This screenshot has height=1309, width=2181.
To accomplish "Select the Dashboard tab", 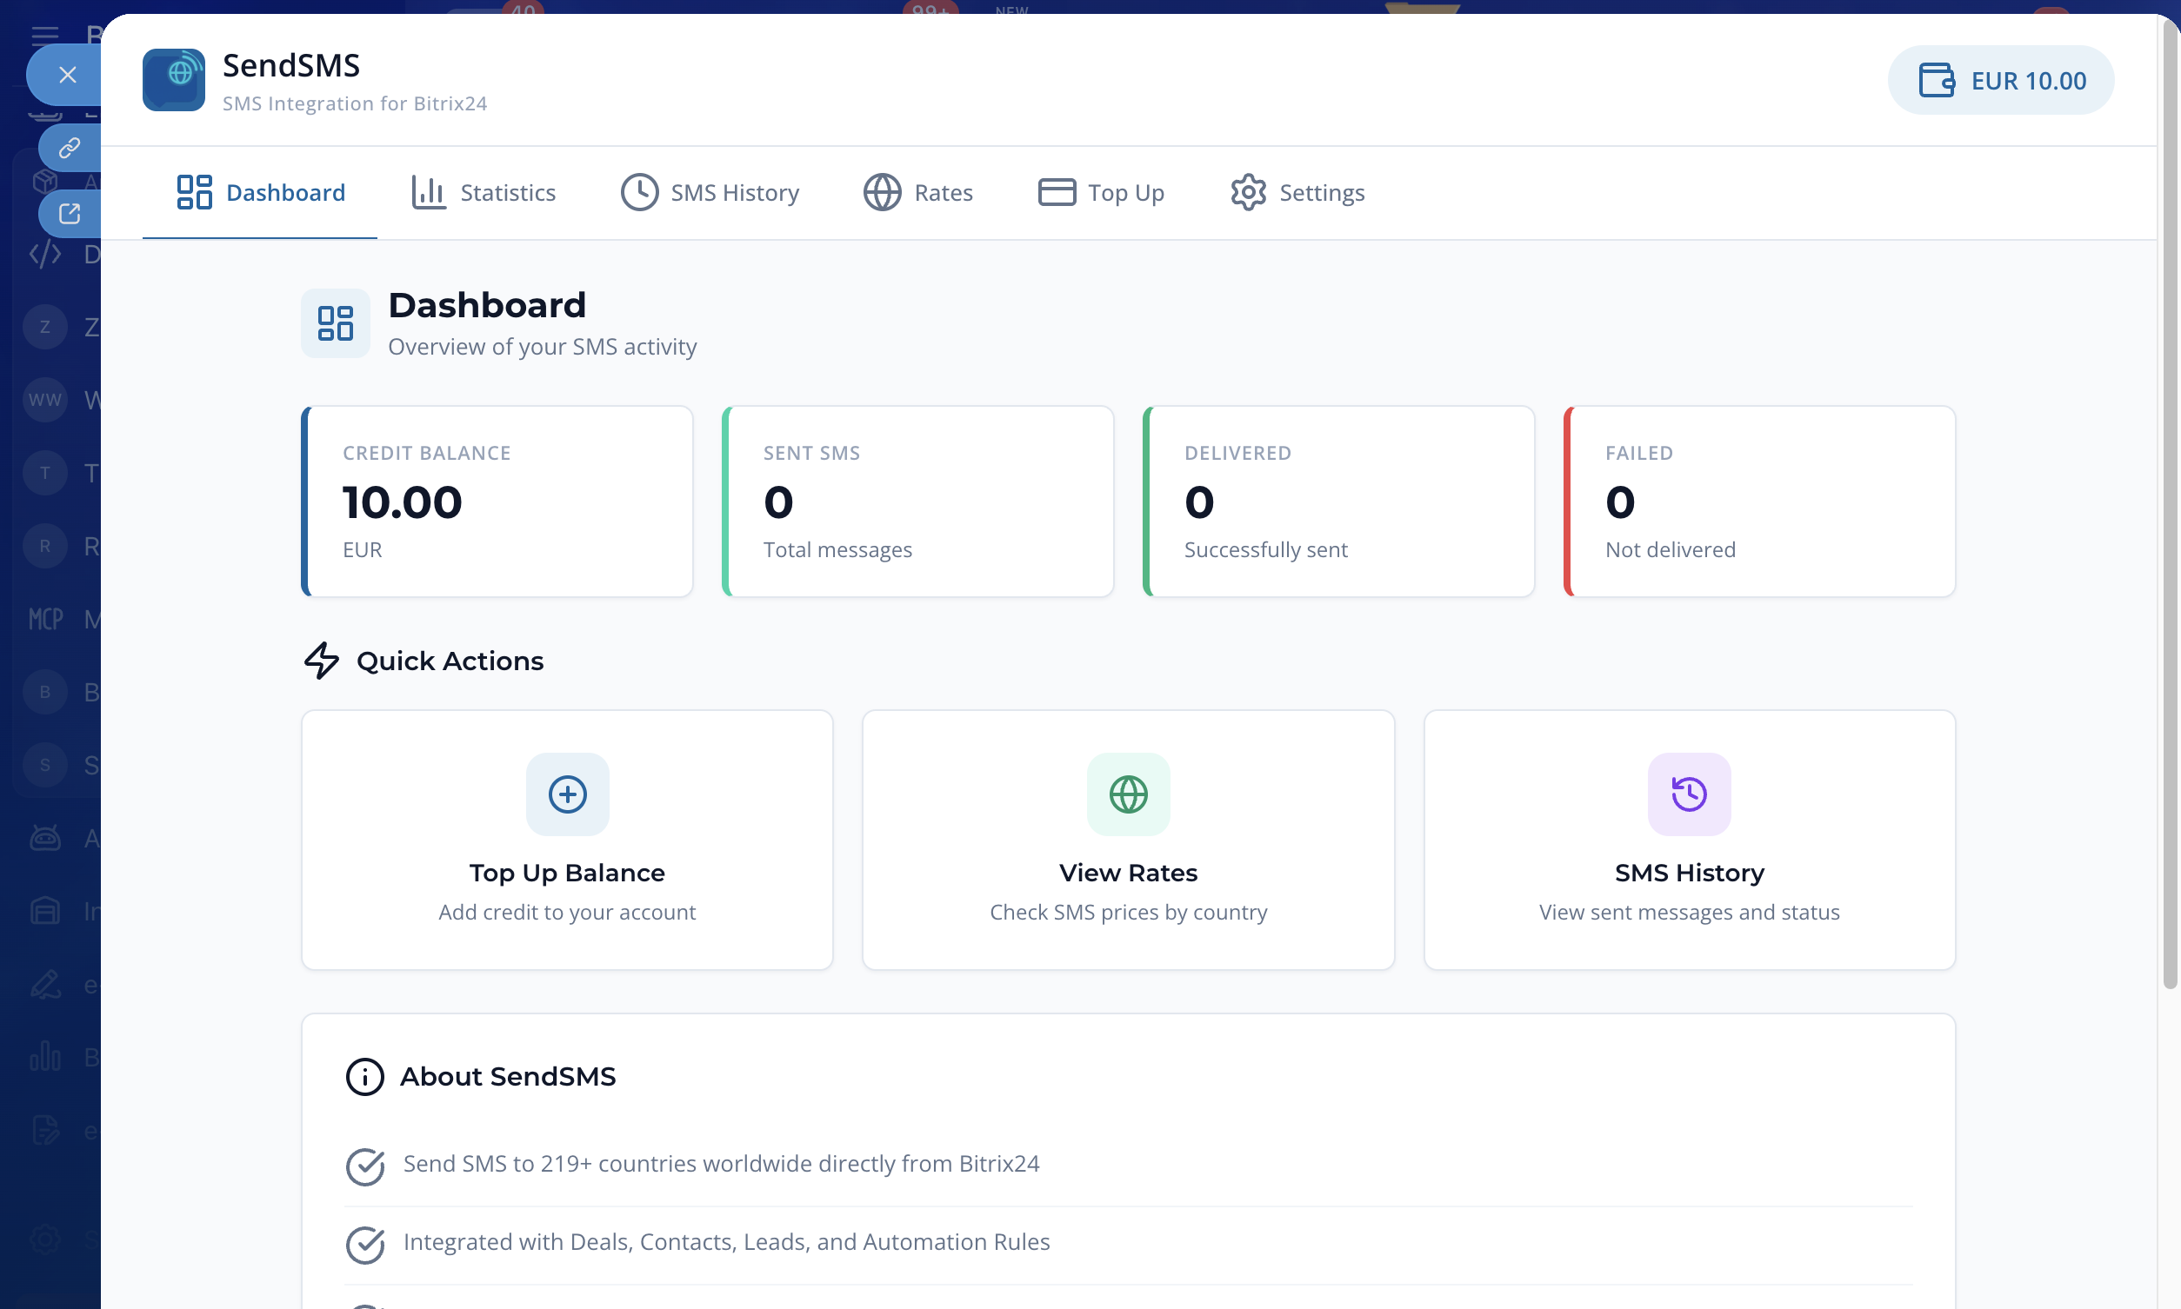I will tap(260, 192).
